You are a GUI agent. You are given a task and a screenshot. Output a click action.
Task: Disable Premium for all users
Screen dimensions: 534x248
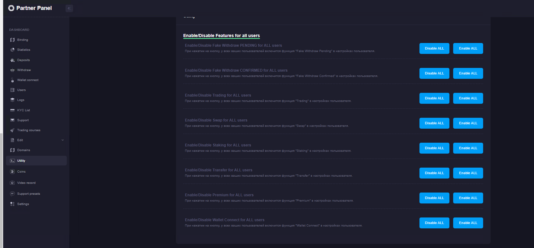pyautogui.click(x=434, y=198)
